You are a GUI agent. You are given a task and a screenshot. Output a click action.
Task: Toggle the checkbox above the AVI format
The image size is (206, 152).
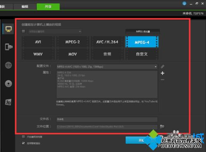(23, 31)
